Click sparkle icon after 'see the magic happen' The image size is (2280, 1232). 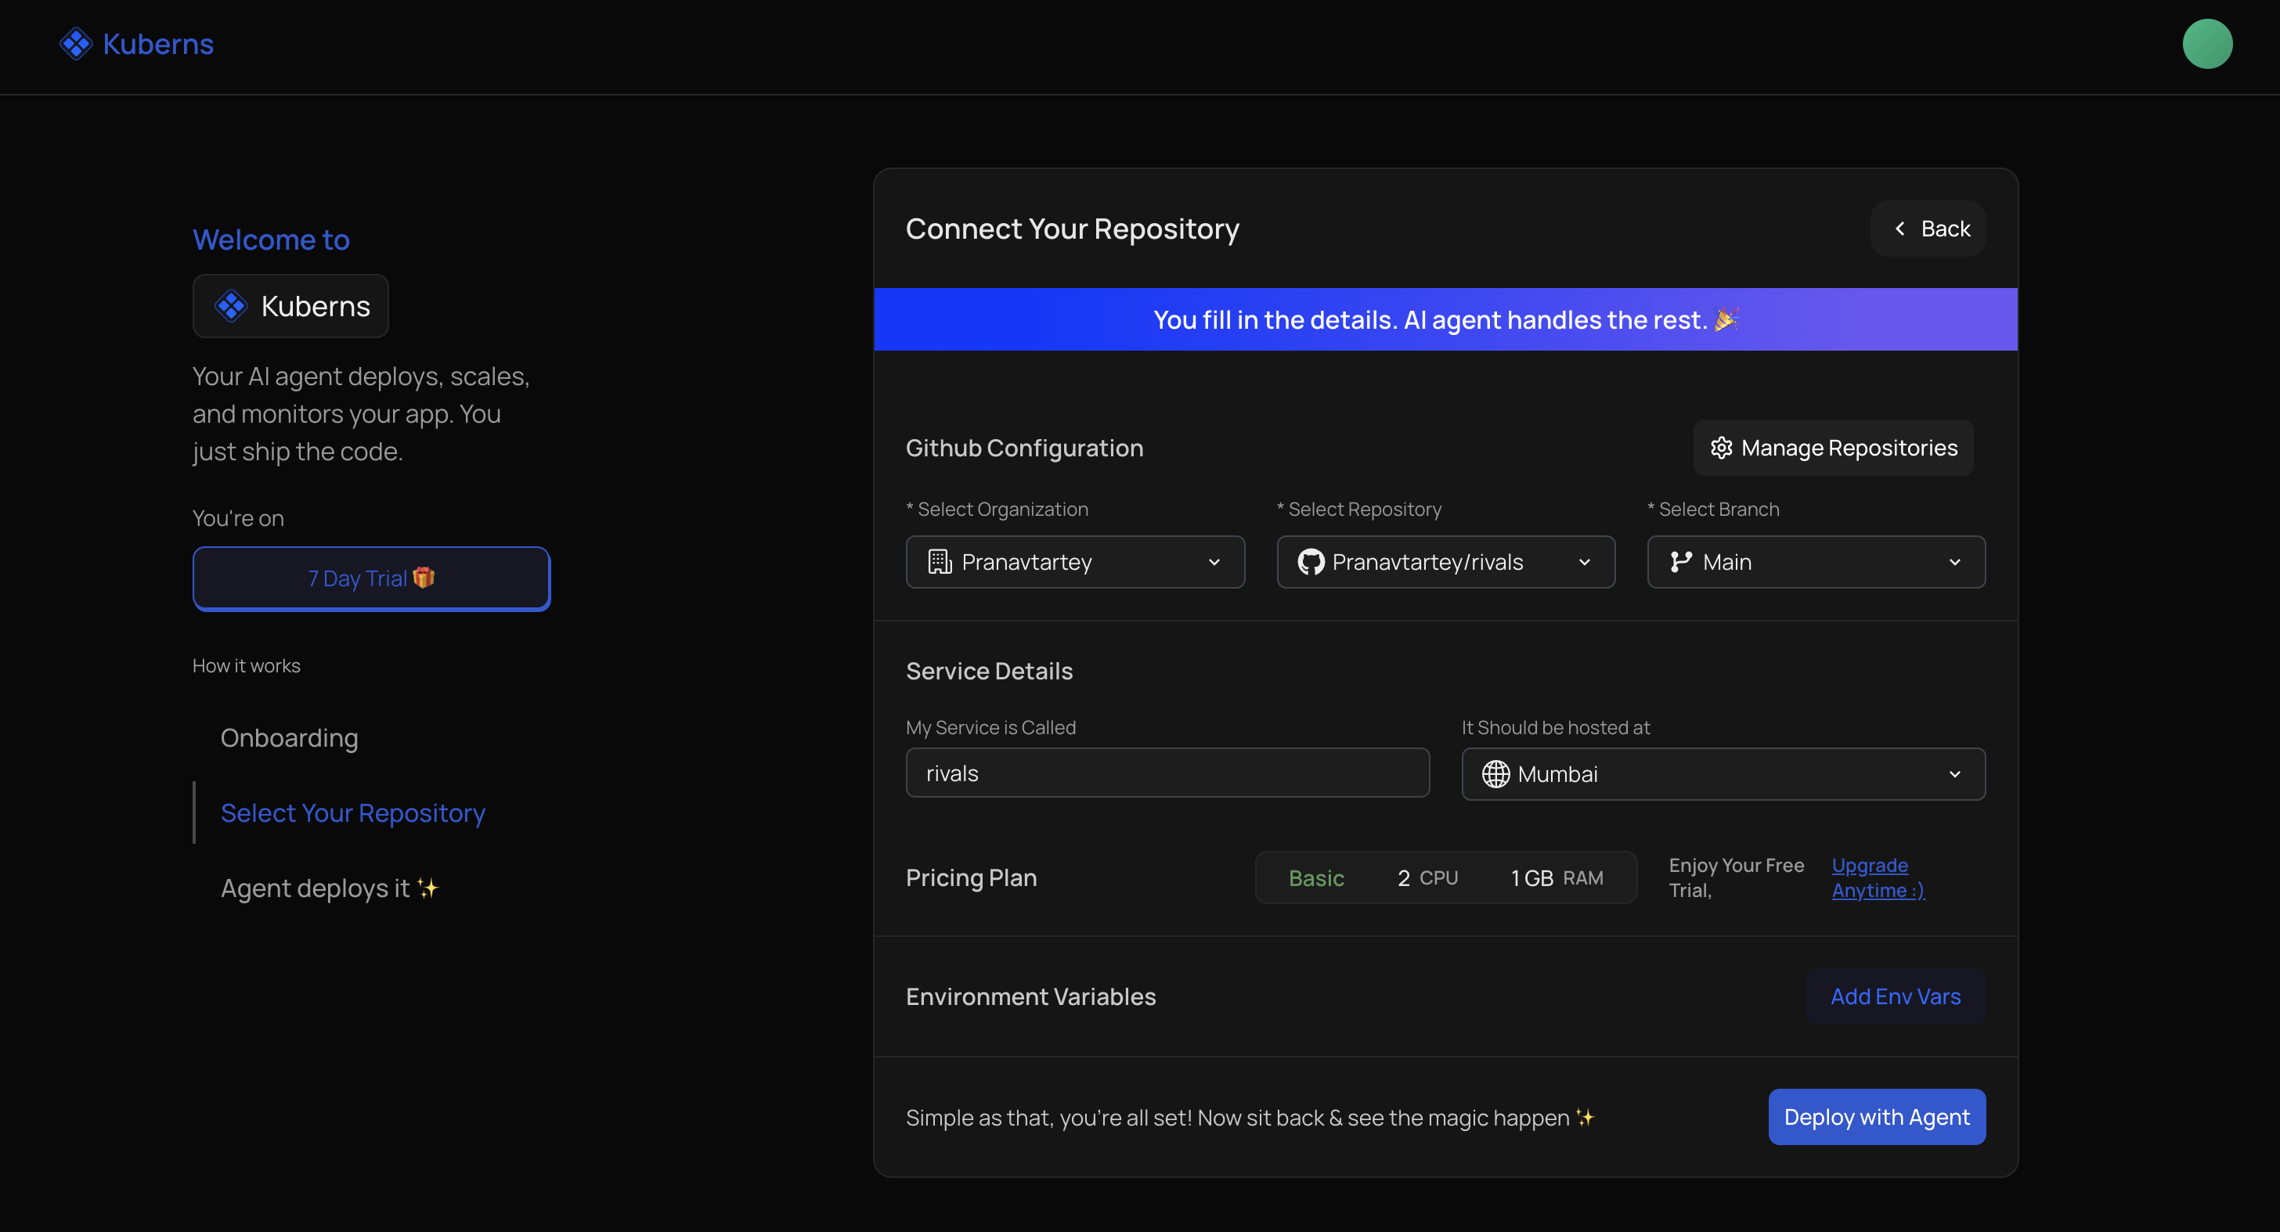click(1584, 1118)
